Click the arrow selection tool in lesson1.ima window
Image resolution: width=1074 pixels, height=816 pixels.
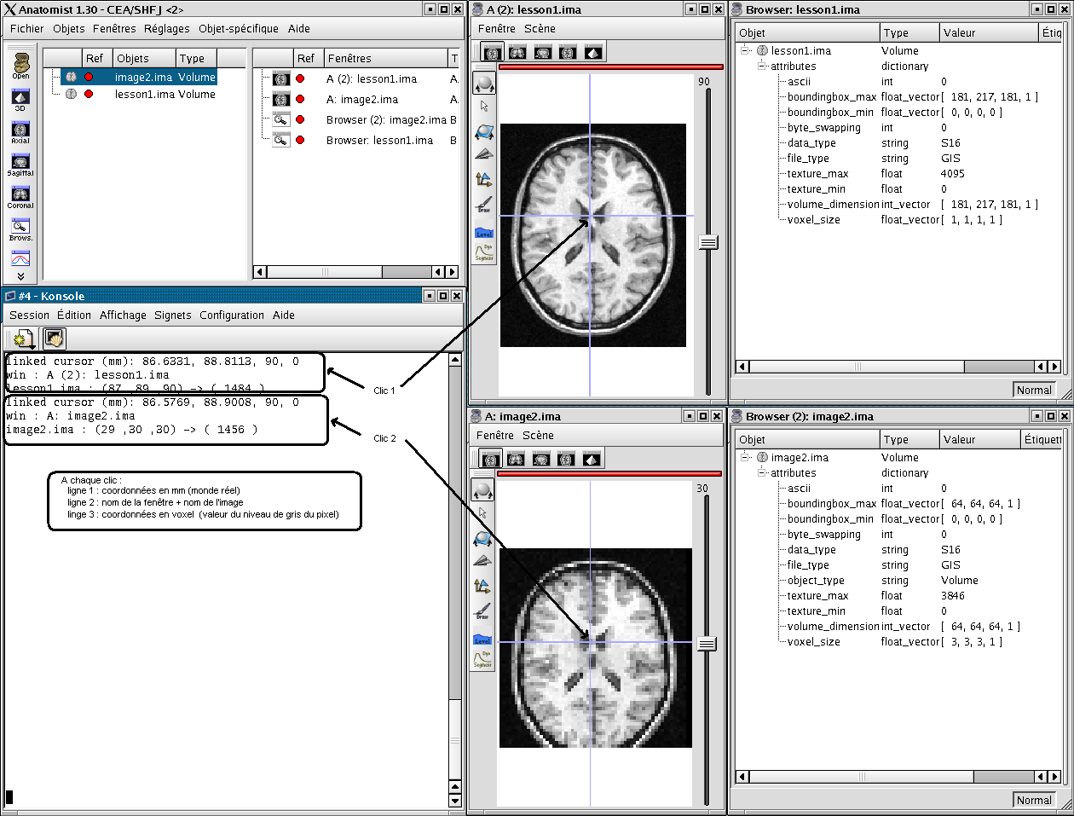(484, 107)
